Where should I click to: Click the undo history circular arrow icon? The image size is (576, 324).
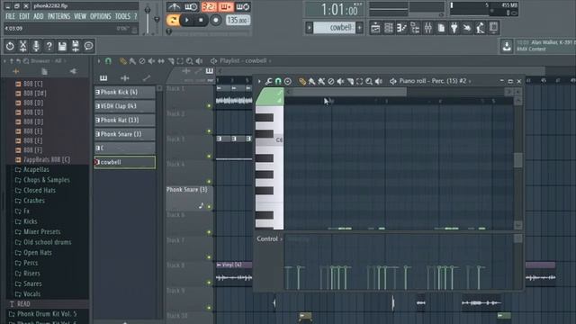[10, 46]
